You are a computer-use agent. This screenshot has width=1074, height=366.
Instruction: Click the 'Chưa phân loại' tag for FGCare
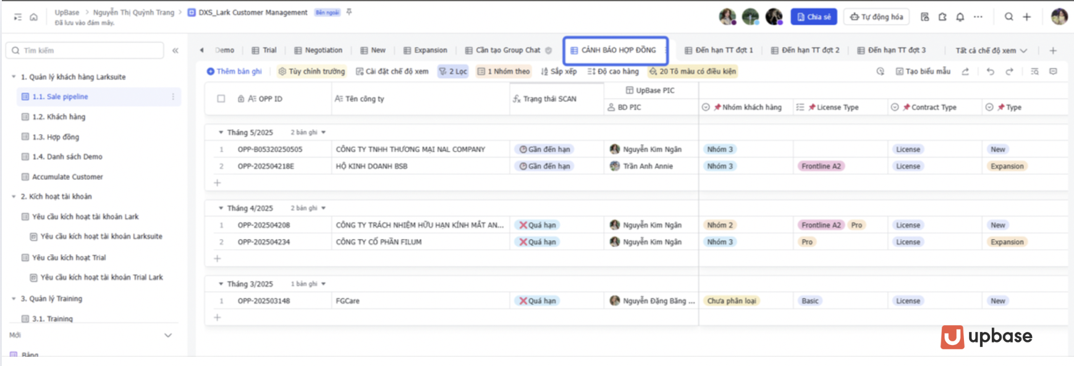(x=732, y=301)
